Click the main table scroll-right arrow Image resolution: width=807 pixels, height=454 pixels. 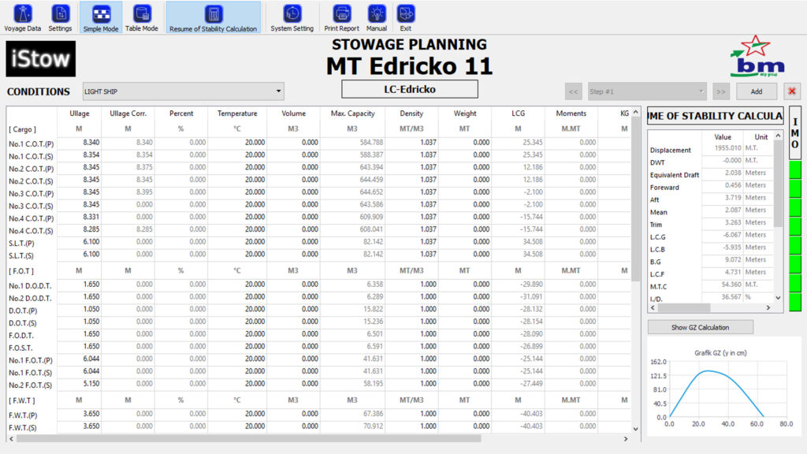coord(626,439)
